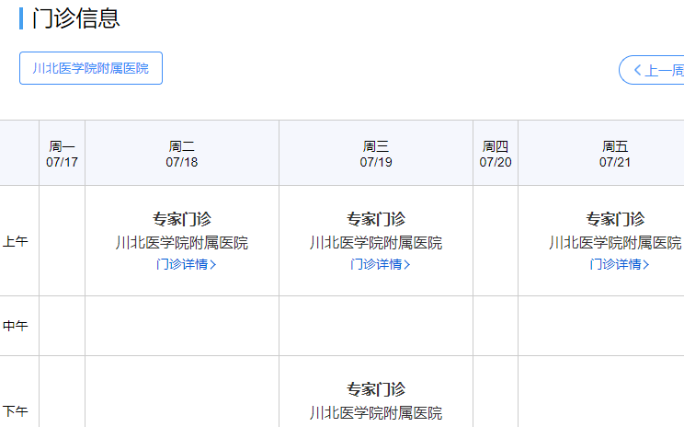
Task: Click the left chevron in 上一周 button
Action: point(637,70)
